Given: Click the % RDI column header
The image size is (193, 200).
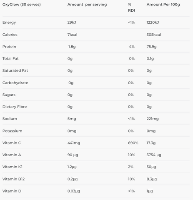Looking at the screenshot, I should pos(131,7).
